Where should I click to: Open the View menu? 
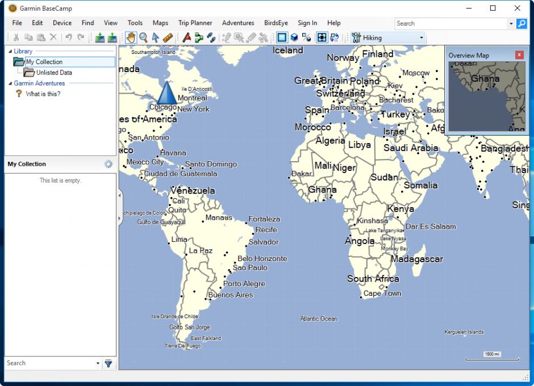point(111,23)
